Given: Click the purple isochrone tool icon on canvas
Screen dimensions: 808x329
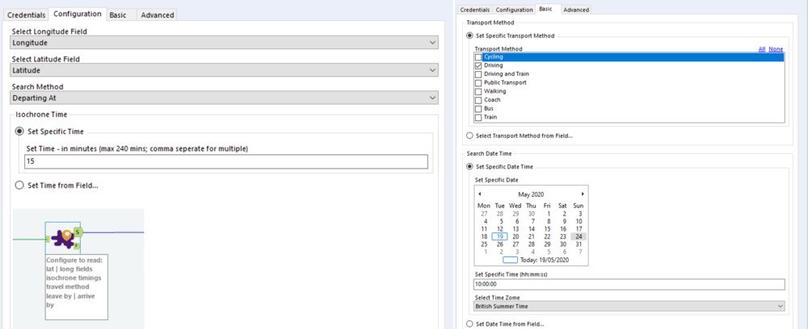Looking at the screenshot, I should (63, 239).
